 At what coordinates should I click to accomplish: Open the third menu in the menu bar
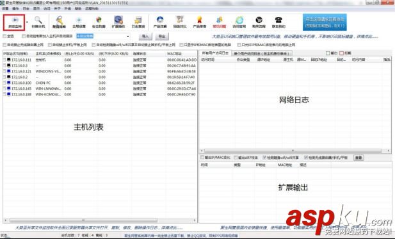tap(26, 8)
